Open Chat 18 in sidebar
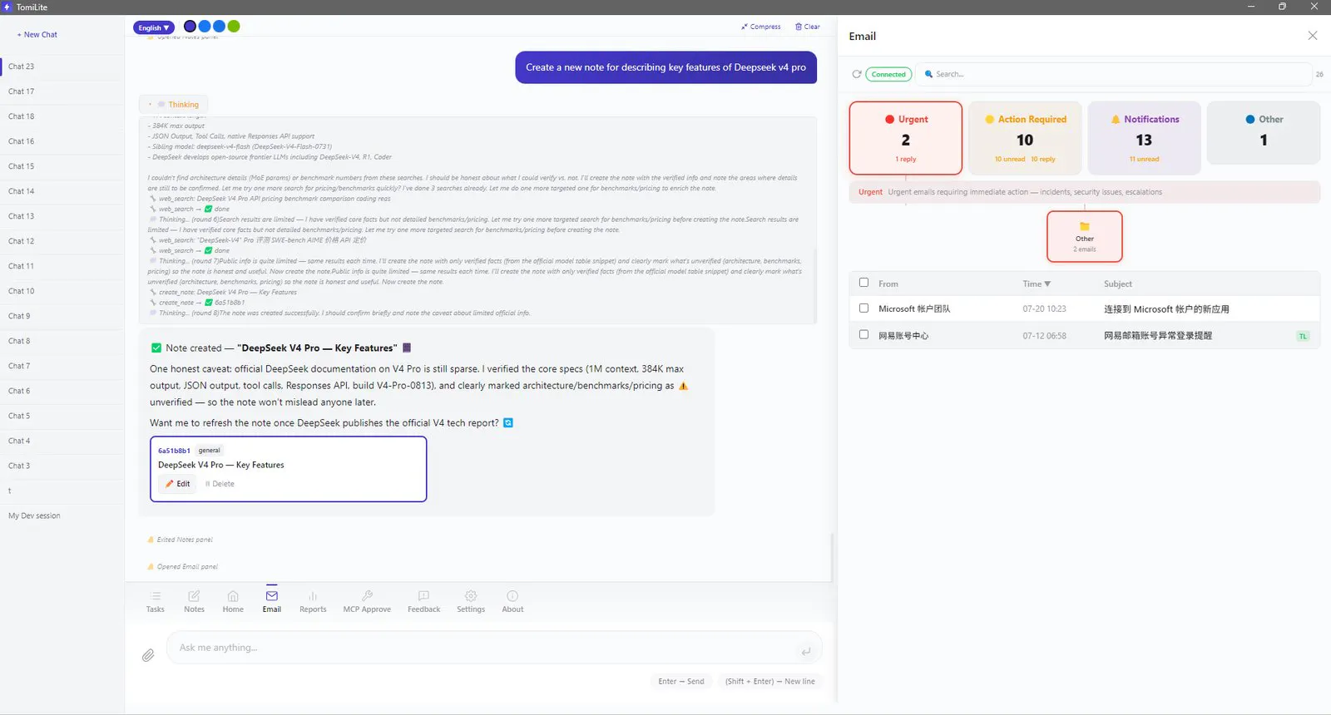 [x=62, y=116]
